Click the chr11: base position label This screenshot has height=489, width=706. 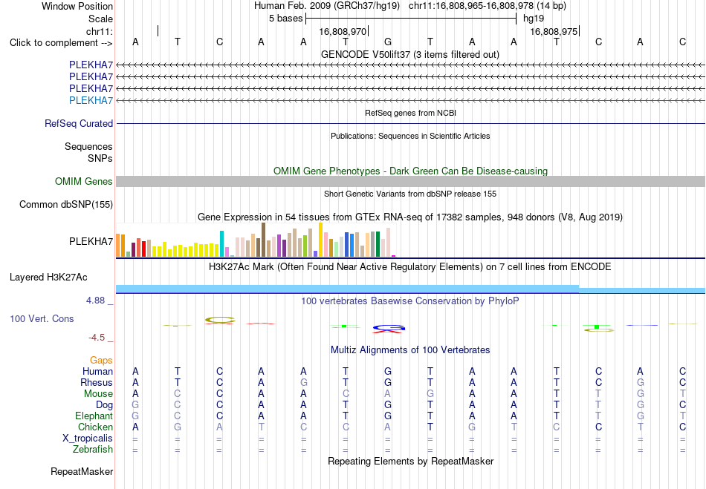pos(99,31)
